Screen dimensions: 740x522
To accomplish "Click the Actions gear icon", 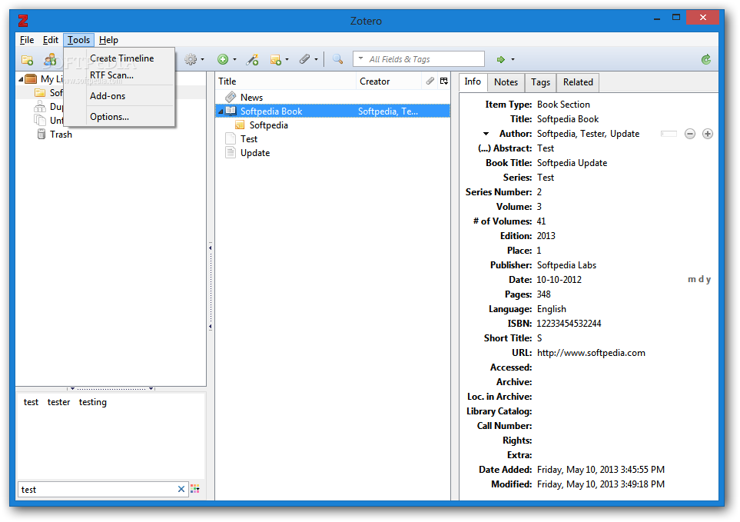I will point(191,59).
